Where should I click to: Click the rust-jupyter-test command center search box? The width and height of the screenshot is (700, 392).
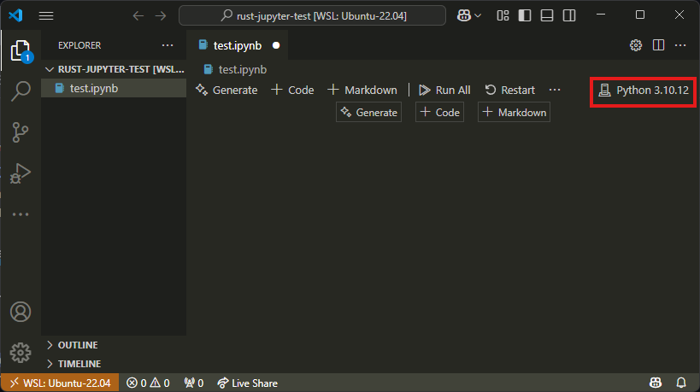pos(312,15)
